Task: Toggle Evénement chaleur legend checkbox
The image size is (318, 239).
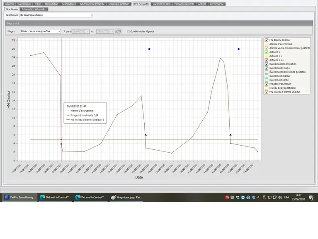Action: coord(267,76)
